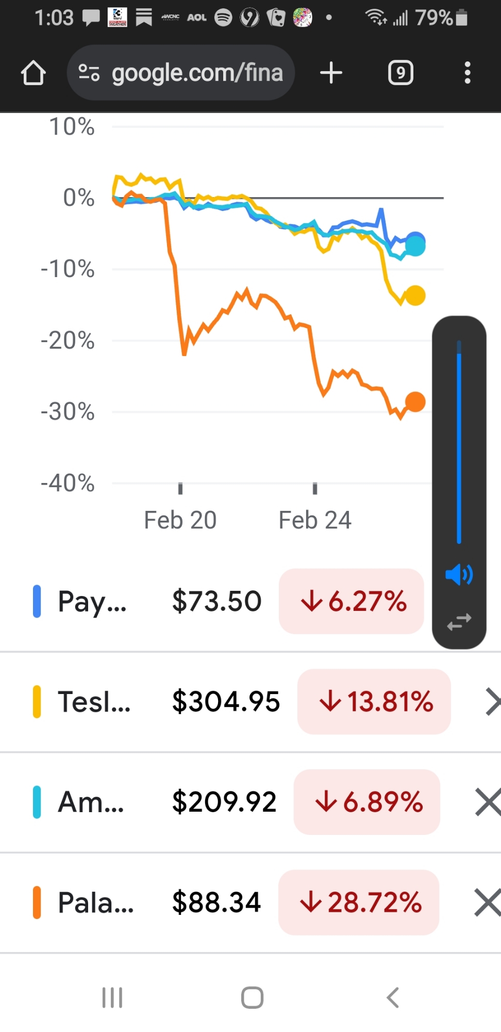
Task: Open Android recent apps button
Action: (x=112, y=997)
